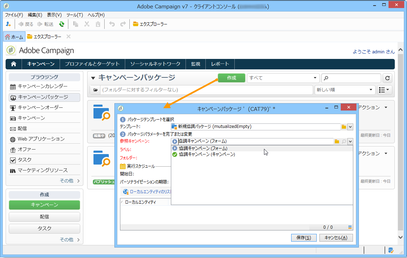Click the home icon in navigation bar
This screenshot has width=407, height=258.
point(14,64)
